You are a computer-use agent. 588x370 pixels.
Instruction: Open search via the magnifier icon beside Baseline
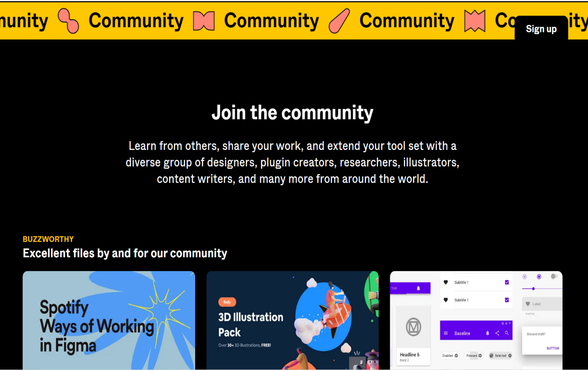[x=507, y=333]
